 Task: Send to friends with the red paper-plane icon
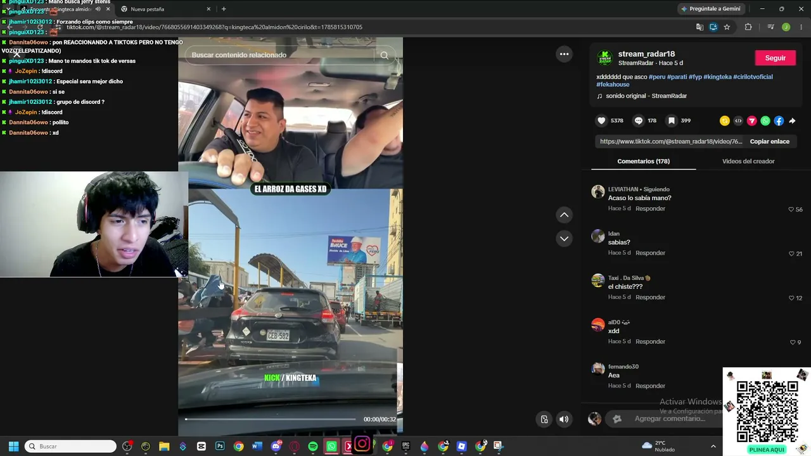click(x=752, y=121)
